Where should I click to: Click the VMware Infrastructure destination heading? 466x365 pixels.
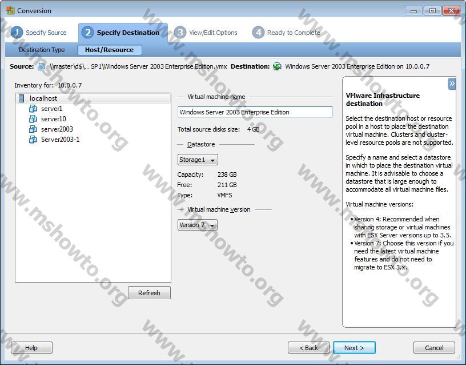click(383, 100)
